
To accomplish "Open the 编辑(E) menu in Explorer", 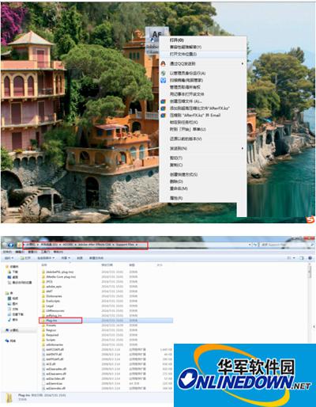I will (x=21, y=252).
